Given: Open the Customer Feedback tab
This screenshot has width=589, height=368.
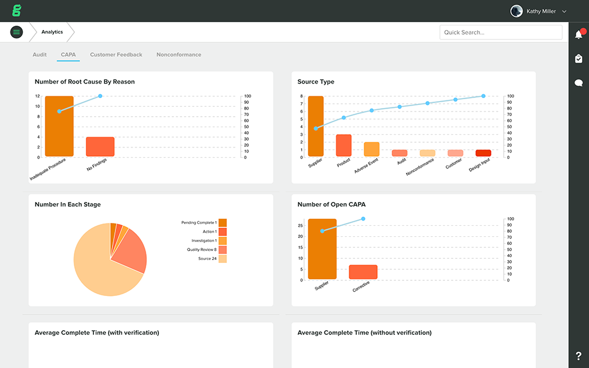Looking at the screenshot, I should pyautogui.click(x=116, y=55).
